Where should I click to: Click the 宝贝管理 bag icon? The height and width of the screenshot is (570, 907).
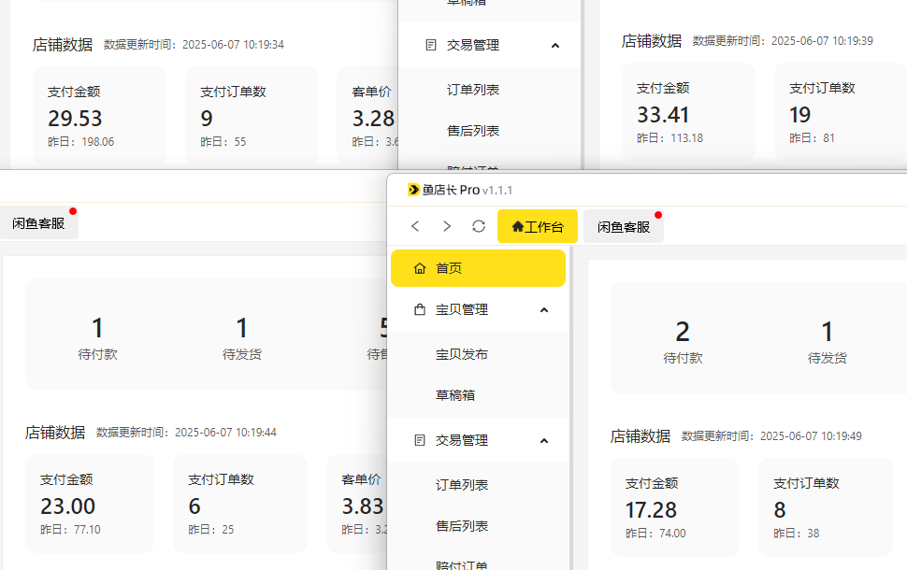pos(422,308)
